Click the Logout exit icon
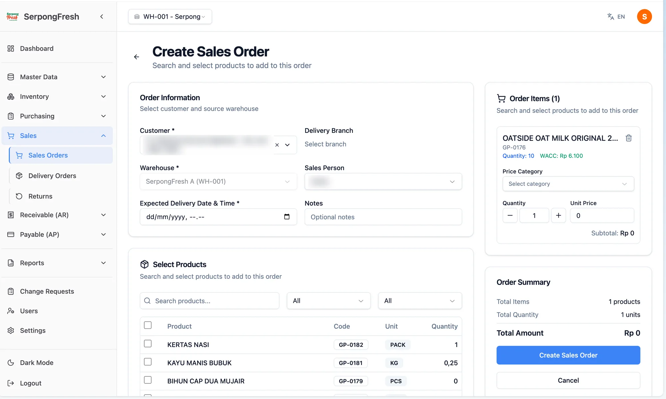Screen dimensions: 666x399 pos(11,383)
